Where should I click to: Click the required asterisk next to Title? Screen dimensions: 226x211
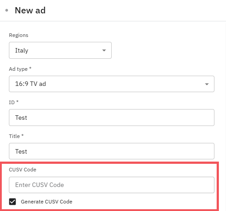pyautogui.click(x=23, y=135)
